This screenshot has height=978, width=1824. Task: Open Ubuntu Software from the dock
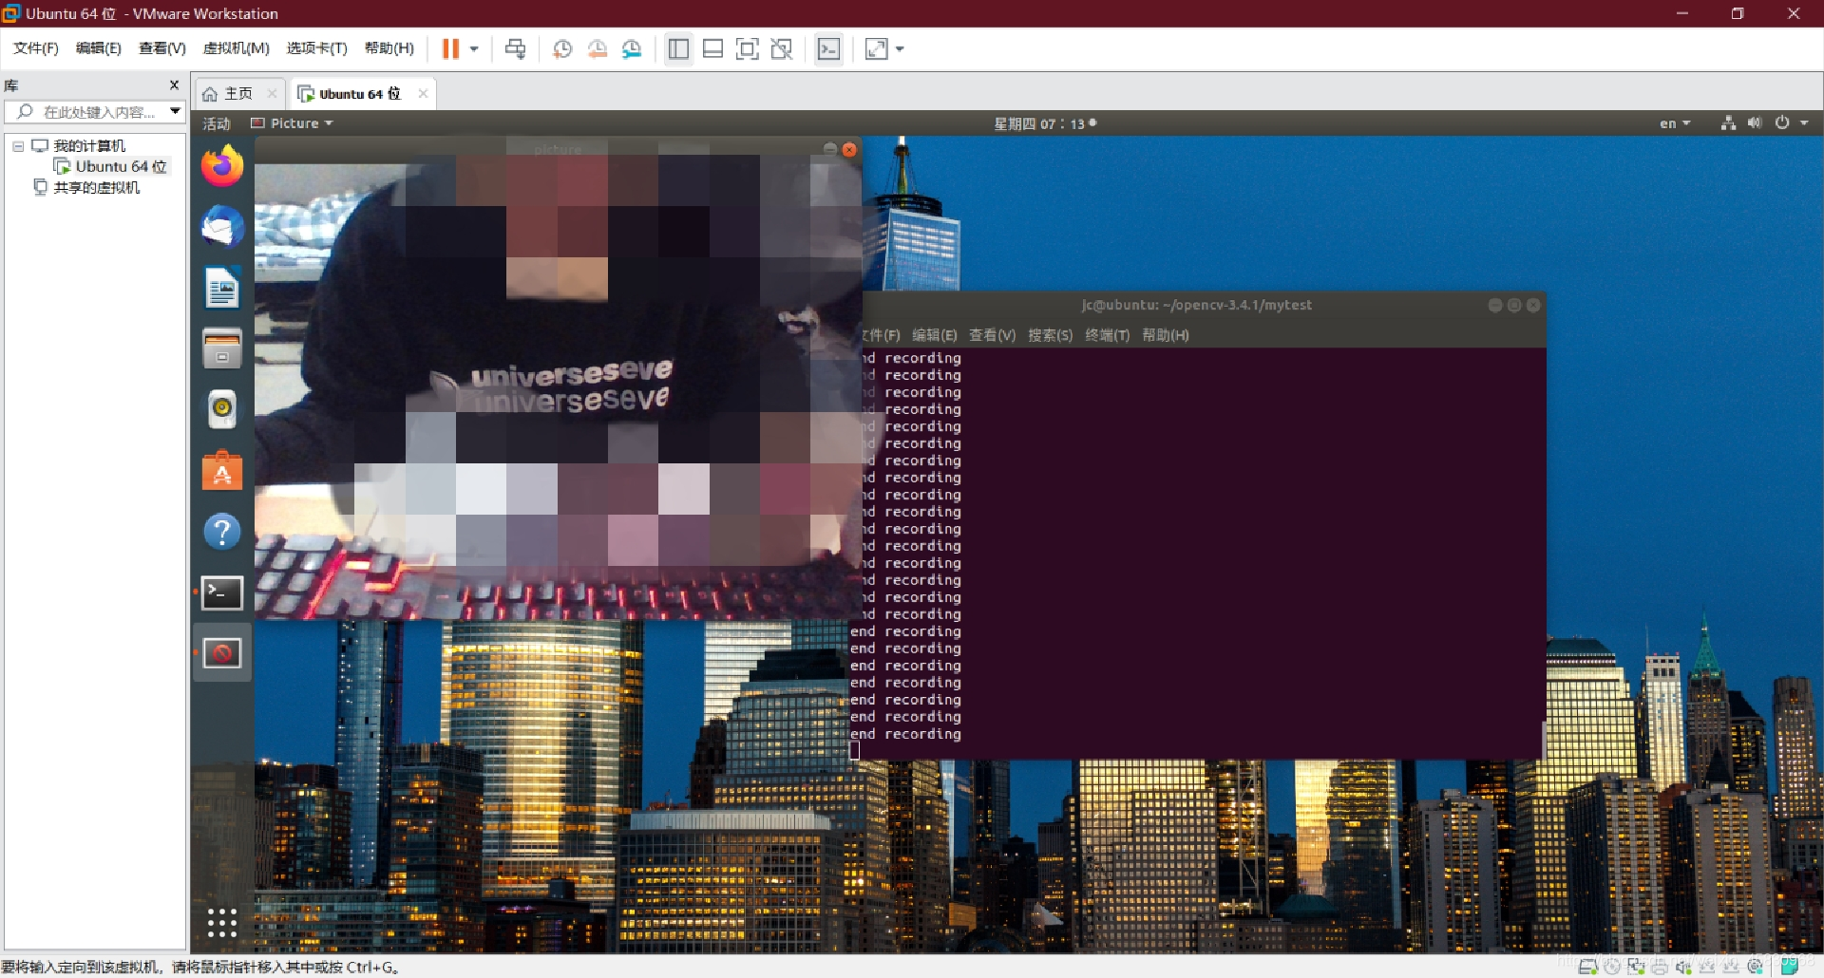click(222, 471)
